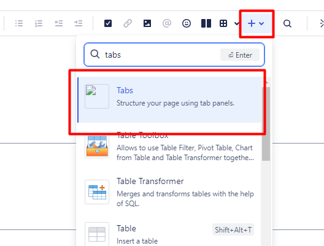Click the 'Insert a table' description
Image resolution: width=324 pixels, height=246 pixels.
click(x=137, y=241)
